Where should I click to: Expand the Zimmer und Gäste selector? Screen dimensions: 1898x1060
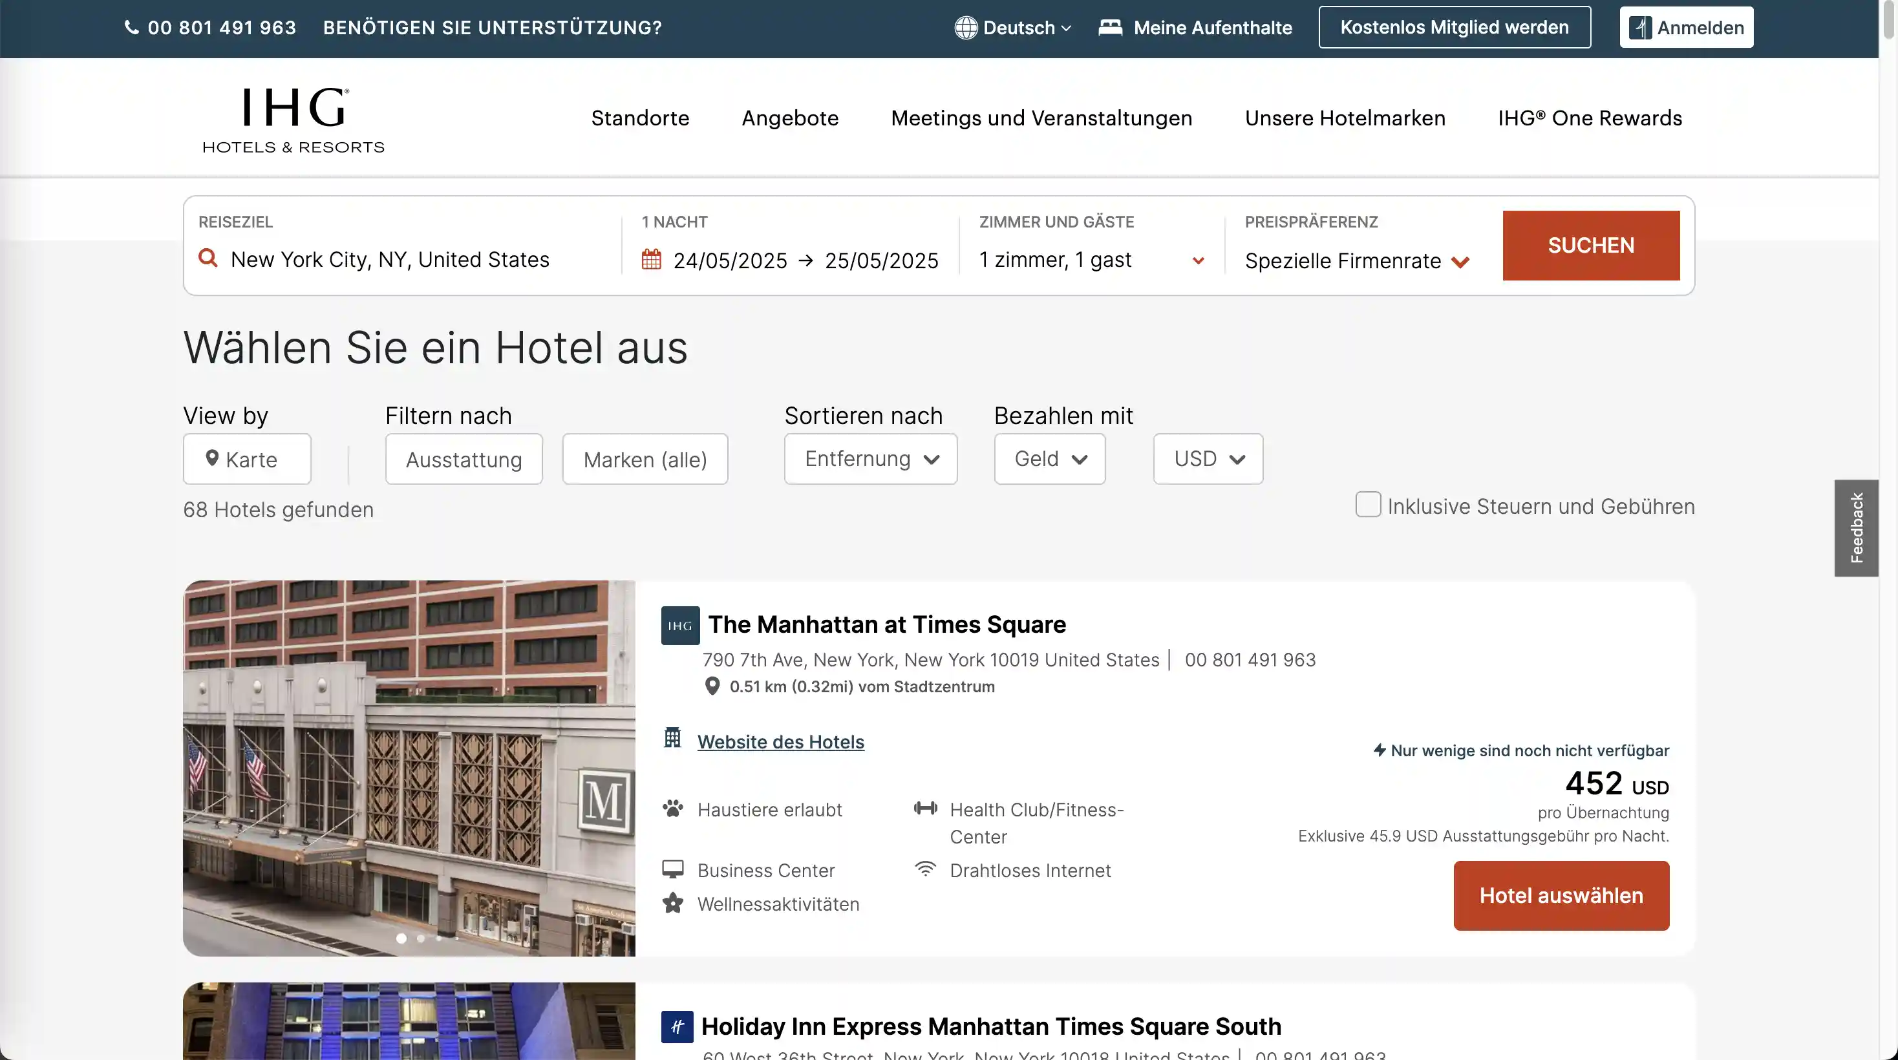coord(1092,260)
